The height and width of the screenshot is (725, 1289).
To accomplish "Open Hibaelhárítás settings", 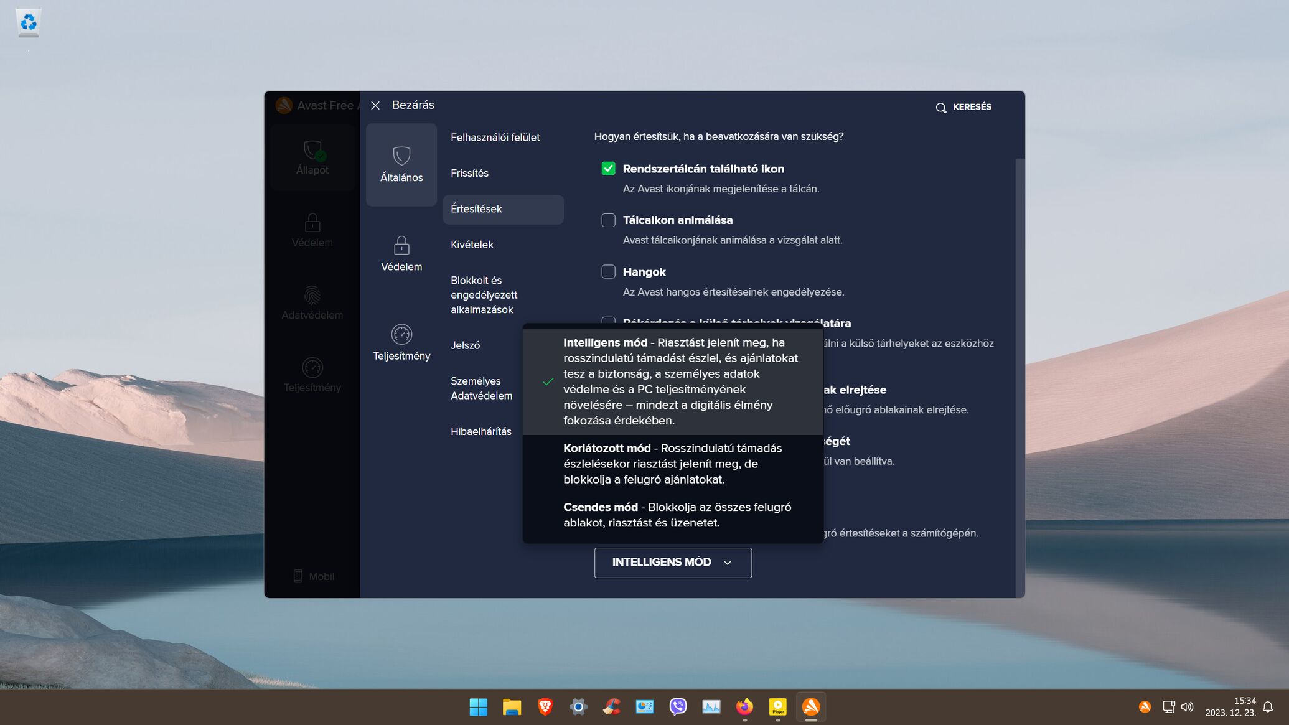I will coord(480,431).
